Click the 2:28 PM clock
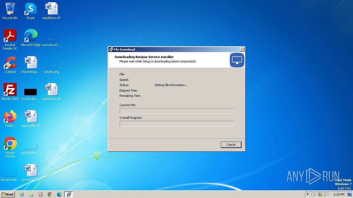 339,194
